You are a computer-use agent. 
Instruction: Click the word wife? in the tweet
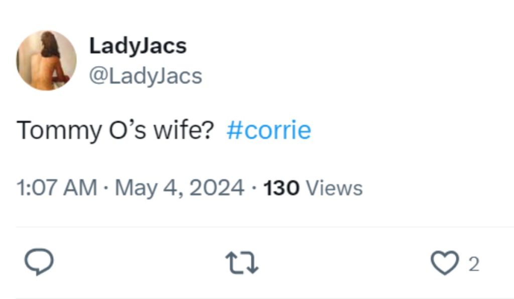184,130
